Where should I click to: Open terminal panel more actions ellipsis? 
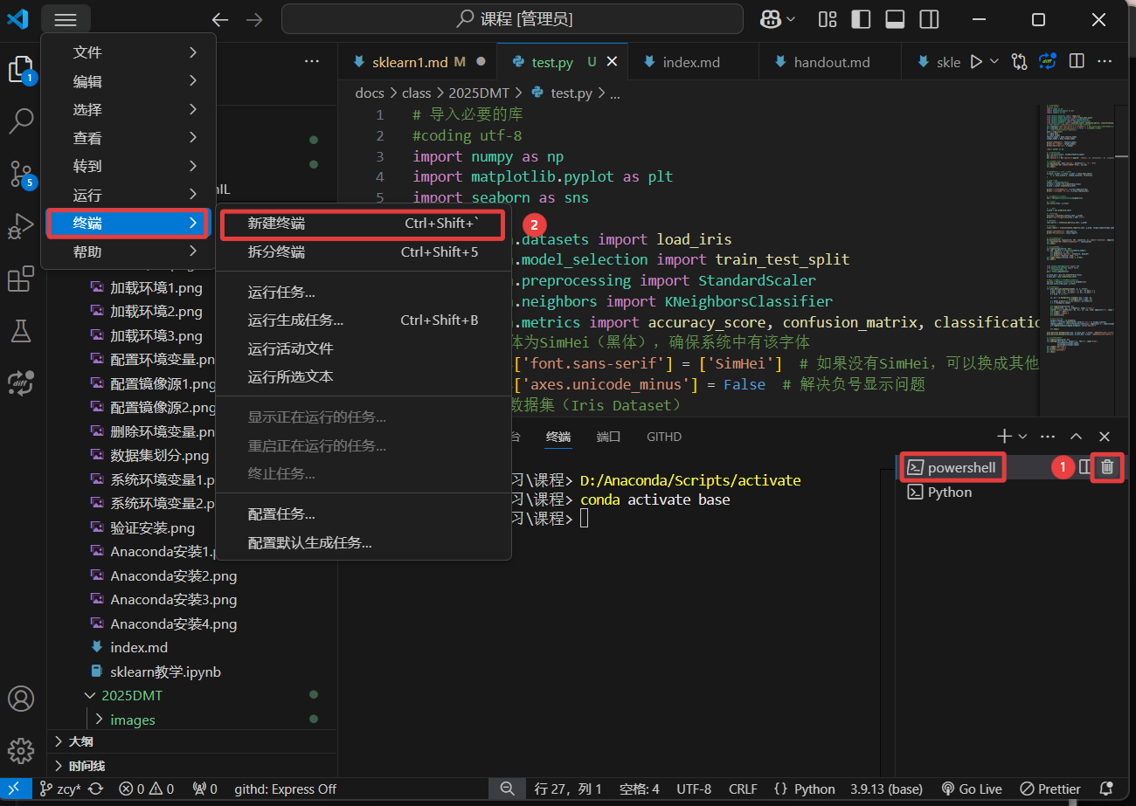[1048, 436]
